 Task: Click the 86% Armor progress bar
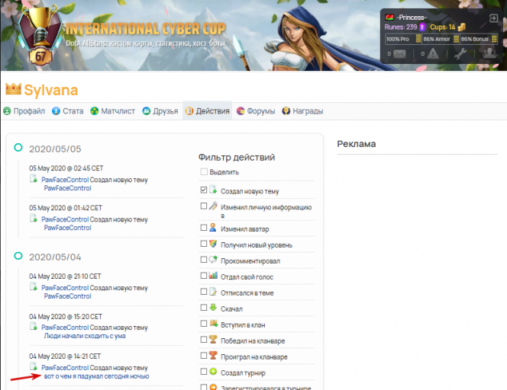(x=441, y=39)
